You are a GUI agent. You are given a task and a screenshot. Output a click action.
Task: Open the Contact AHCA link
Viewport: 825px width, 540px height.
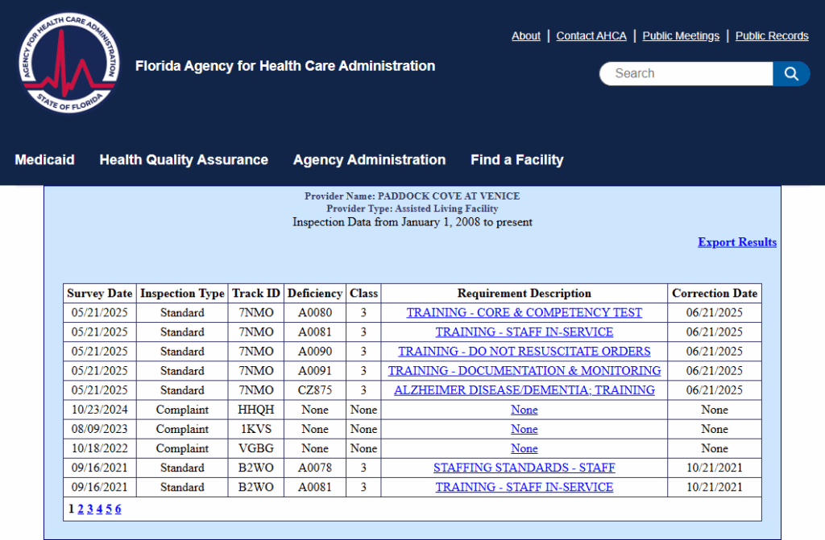[591, 35]
